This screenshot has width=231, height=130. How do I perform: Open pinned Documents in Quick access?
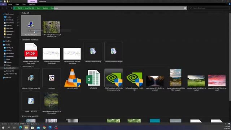(10, 23)
